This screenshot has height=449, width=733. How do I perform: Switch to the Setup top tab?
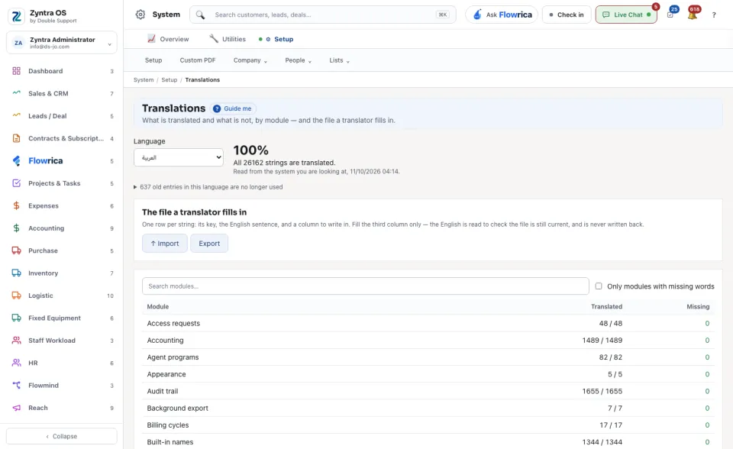click(276, 39)
